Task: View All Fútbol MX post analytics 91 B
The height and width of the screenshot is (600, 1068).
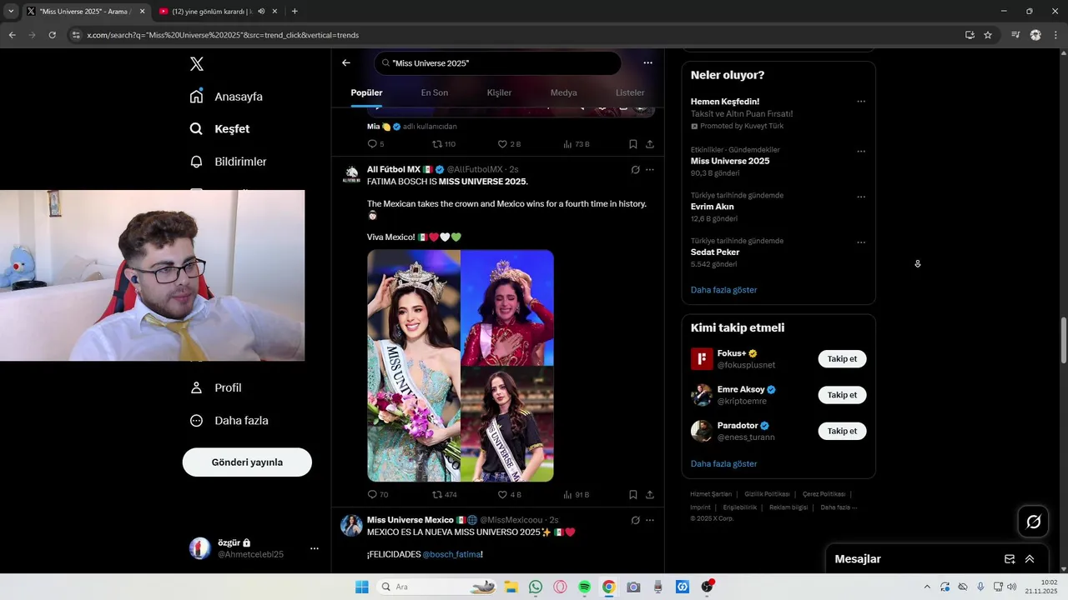Action: pos(577,494)
